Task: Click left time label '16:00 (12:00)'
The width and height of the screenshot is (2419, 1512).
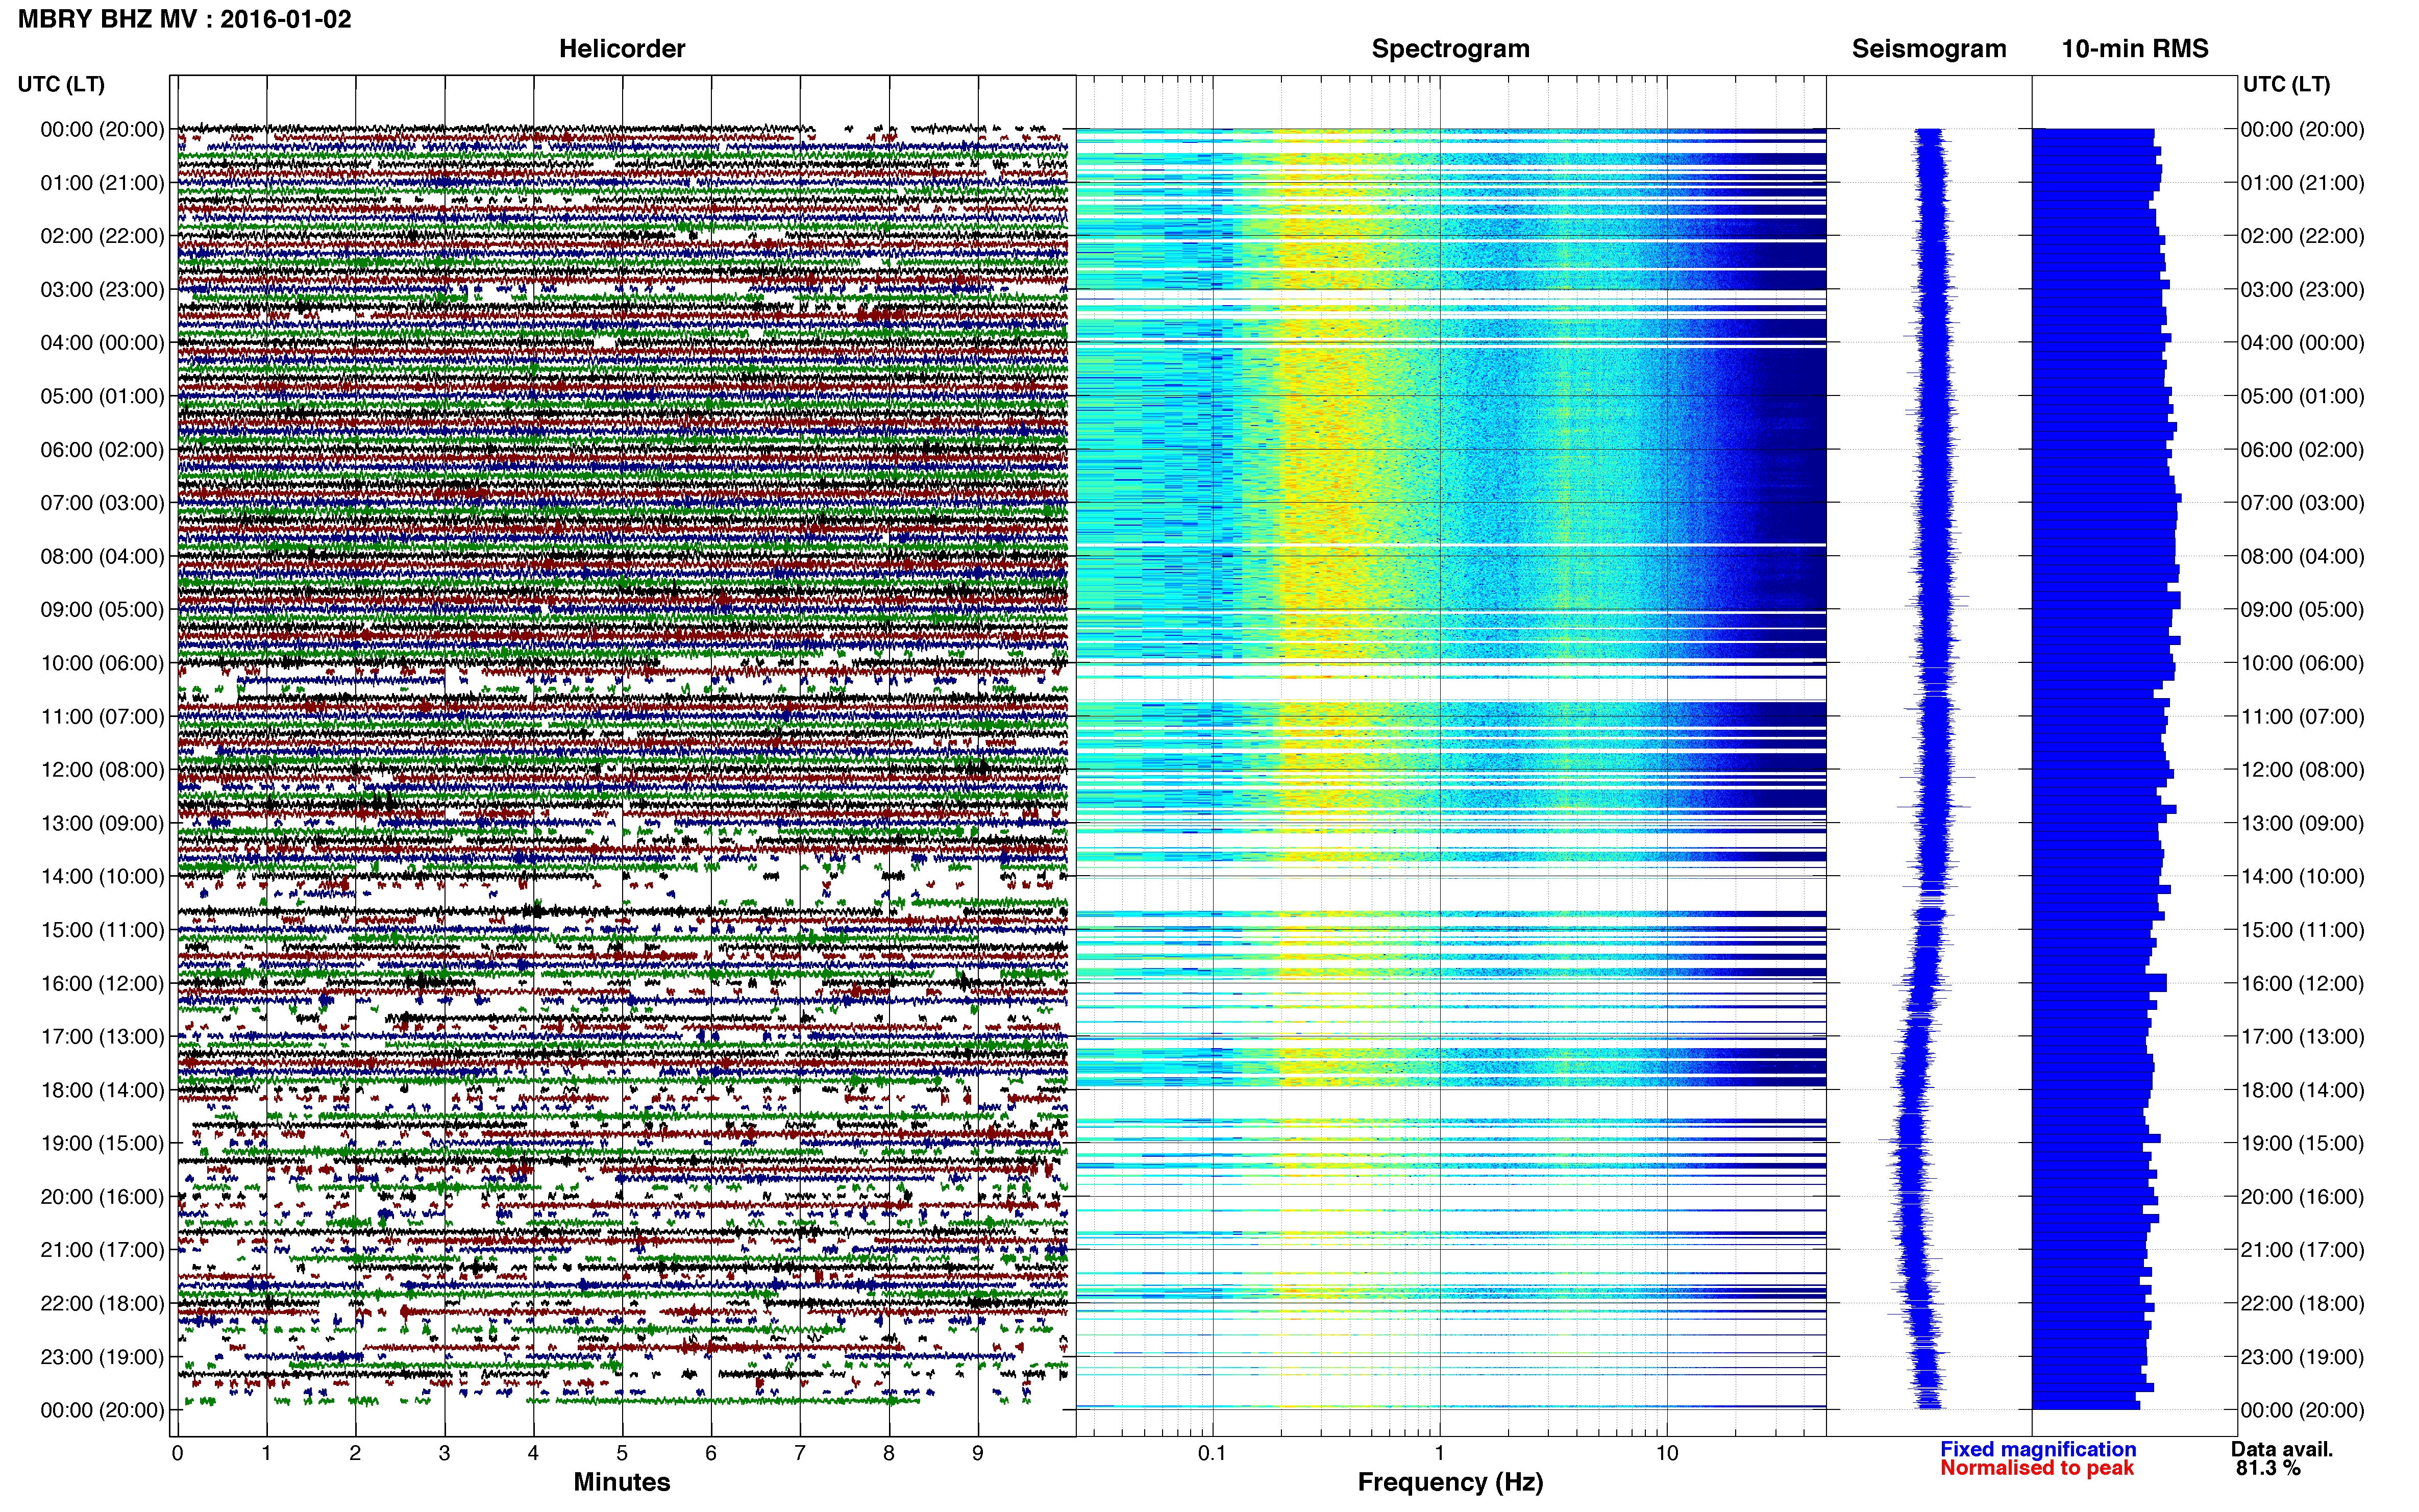Action: click(102, 984)
